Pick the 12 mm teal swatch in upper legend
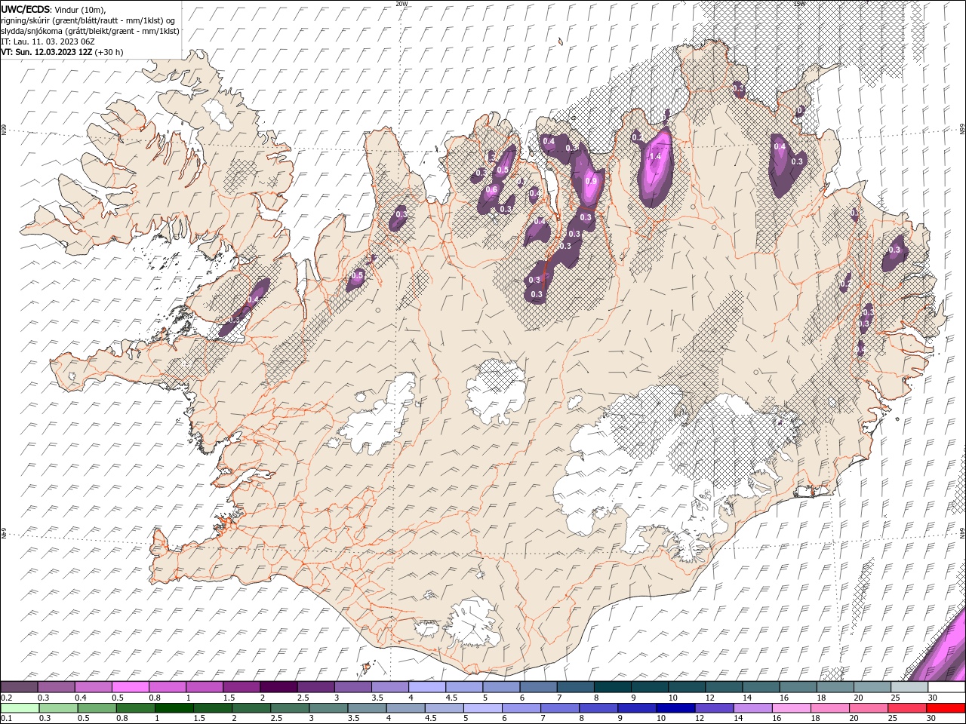This screenshot has width=966, height=724. coord(724,687)
